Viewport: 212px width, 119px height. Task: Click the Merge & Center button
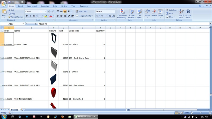[x=85, y=16]
